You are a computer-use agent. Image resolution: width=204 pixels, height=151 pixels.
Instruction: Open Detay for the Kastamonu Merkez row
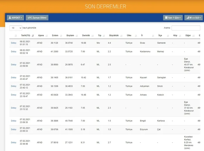(14, 51)
